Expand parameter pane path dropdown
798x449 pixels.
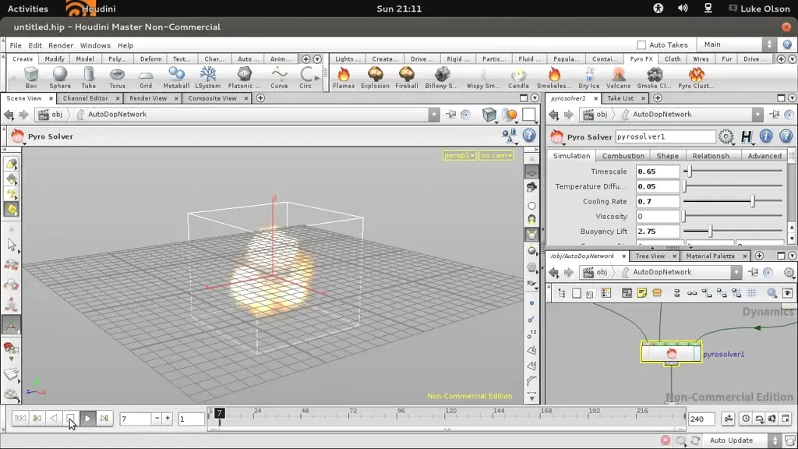757,115
